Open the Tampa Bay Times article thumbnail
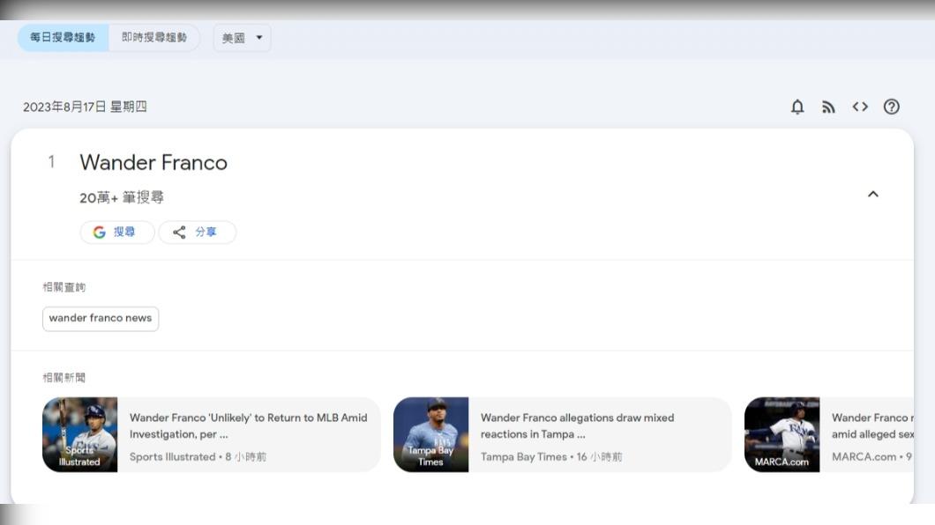Image resolution: width=935 pixels, height=525 pixels. tap(431, 434)
